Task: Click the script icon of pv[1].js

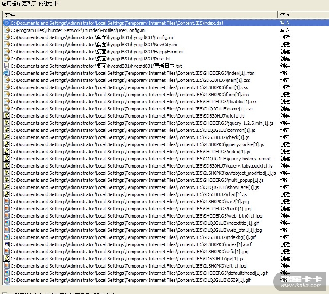Action: pos(7,259)
